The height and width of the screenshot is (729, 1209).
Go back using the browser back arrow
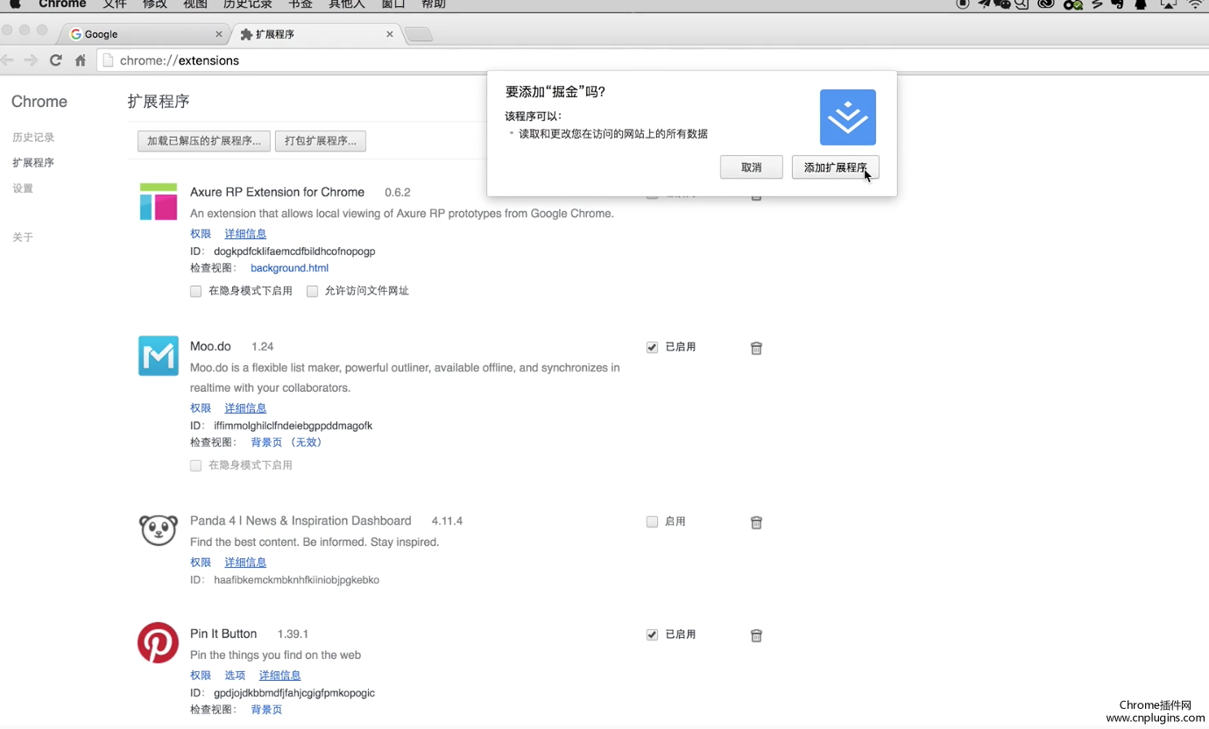pyautogui.click(x=7, y=60)
